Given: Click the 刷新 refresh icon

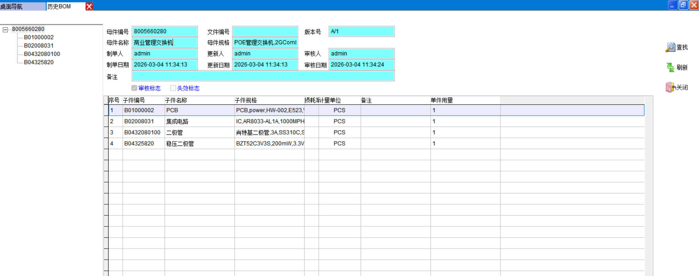Looking at the screenshot, I should pos(670,67).
